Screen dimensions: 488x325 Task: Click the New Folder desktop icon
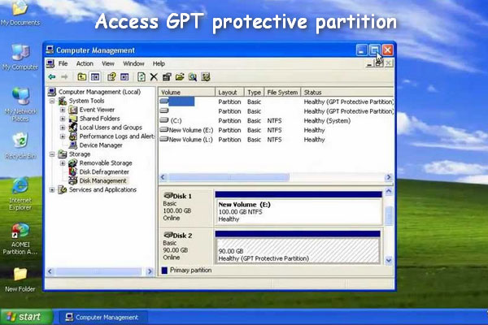(20, 279)
